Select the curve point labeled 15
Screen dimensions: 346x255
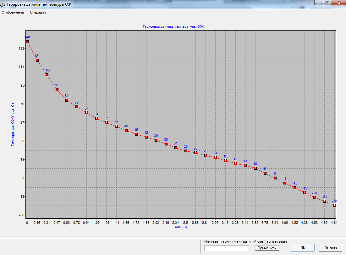235,163
